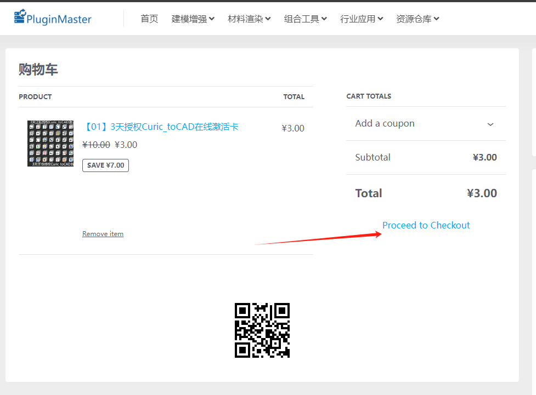This screenshot has height=395, width=536.
Task: Click the Curic_toCAD product thumbnail
Action: pyautogui.click(x=50, y=144)
